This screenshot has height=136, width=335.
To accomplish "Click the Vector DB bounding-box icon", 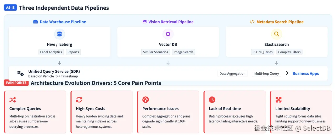I will pos(168,34).
